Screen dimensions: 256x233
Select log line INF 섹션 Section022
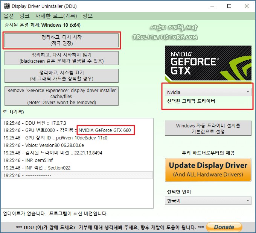77,168
